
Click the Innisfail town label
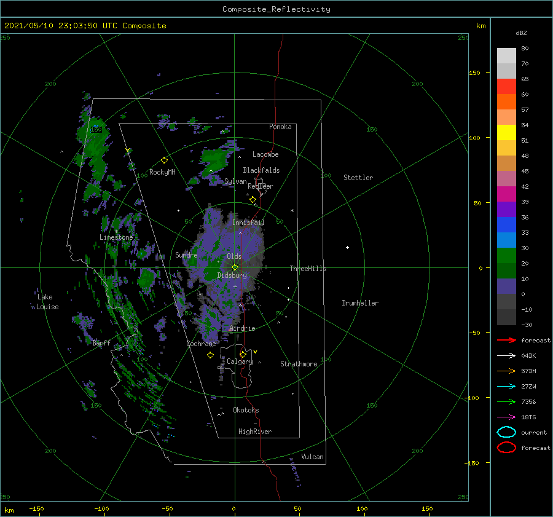coord(248,223)
